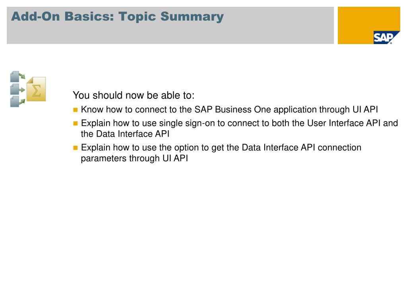Viewport: 407px width, 305px height.
Task: Click the summary sigma documents icon
Action: pyautogui.click(x=28, y=89)
